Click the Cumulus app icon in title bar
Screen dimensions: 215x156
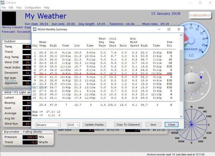[3, 2]
